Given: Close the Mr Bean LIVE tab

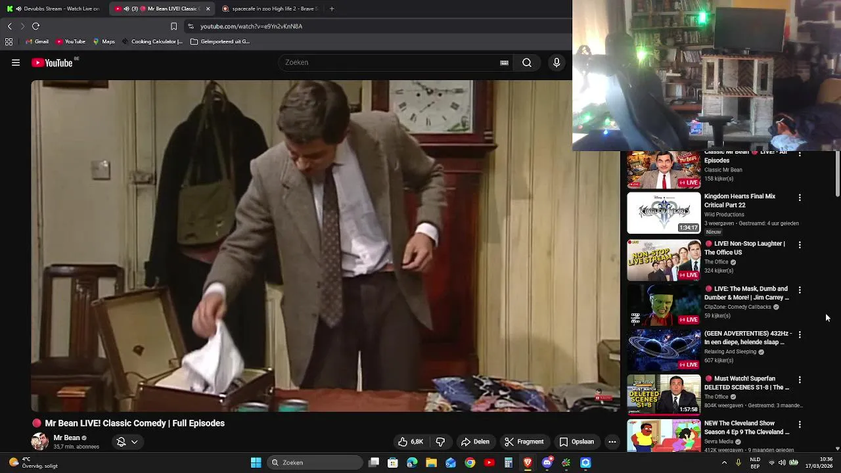Looking at the screenshot, I should click(208, 9).
